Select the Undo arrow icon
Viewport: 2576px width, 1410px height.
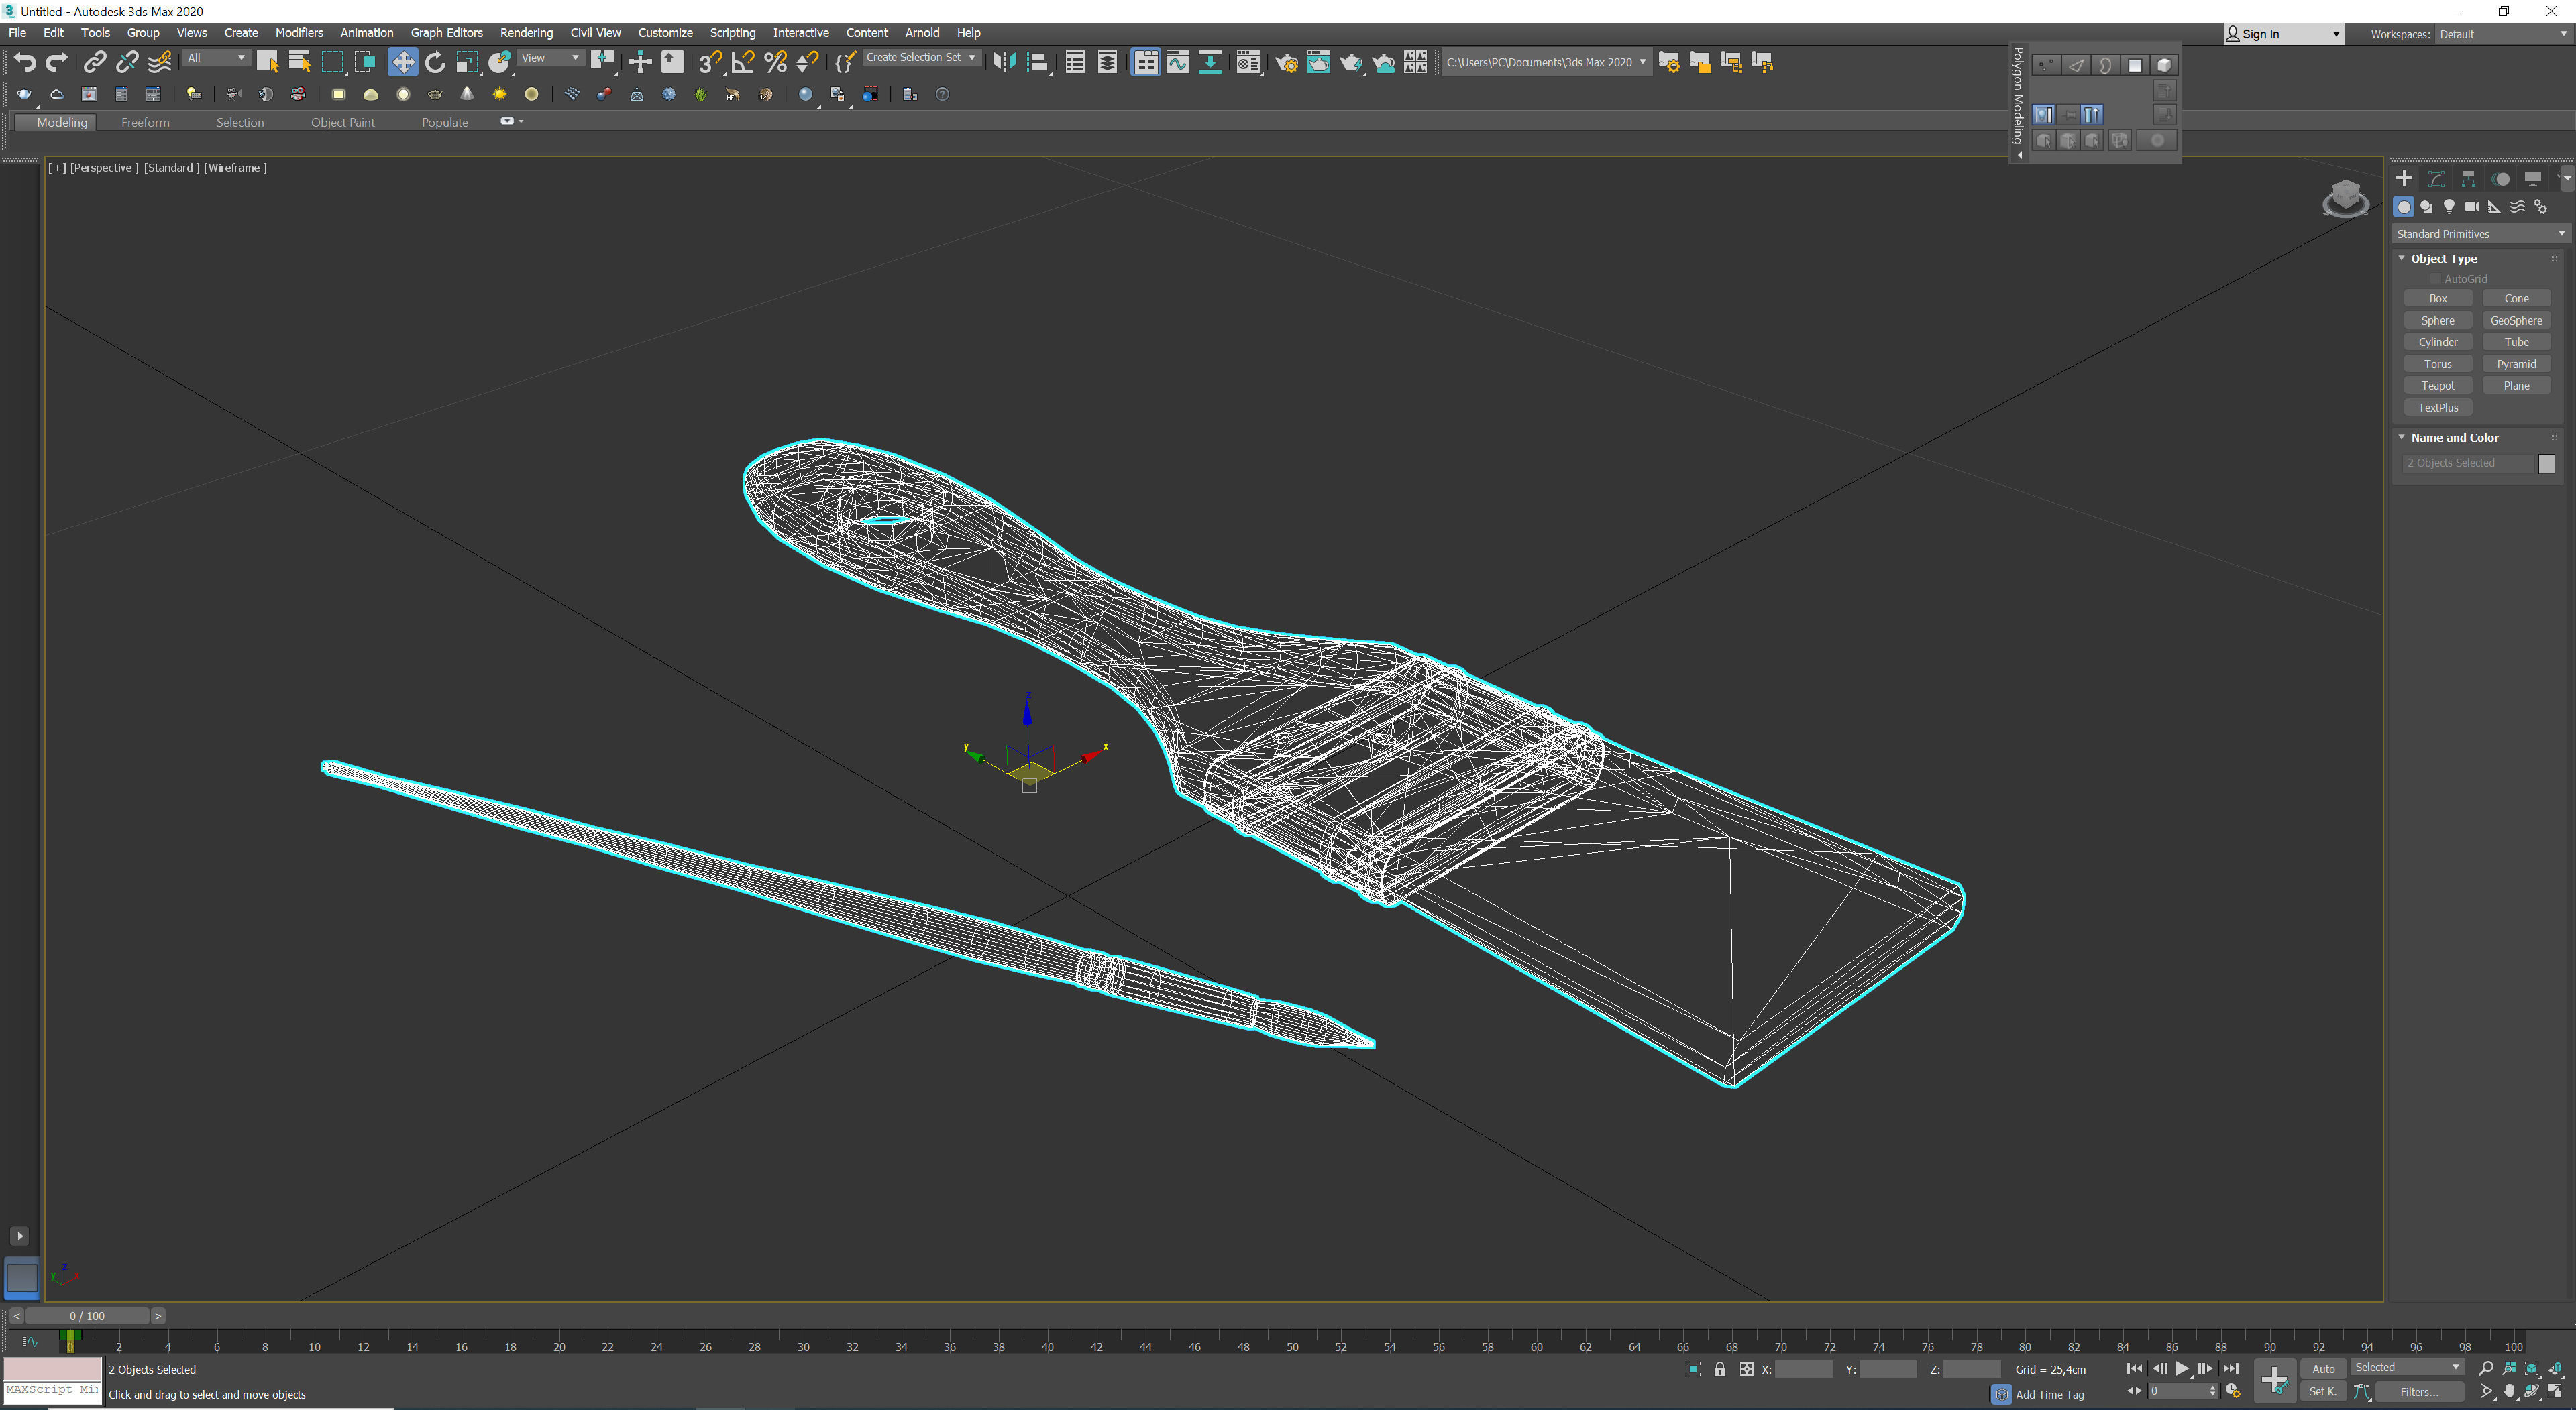[24, 62]
